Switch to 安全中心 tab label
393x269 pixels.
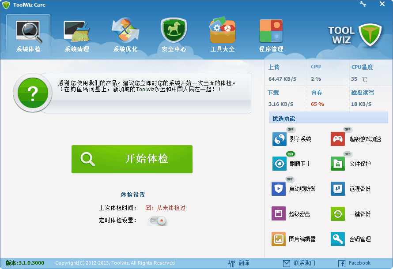[x=174, y=49]
